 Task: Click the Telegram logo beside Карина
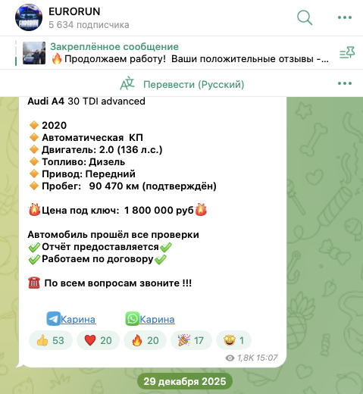tap(54, 319)
